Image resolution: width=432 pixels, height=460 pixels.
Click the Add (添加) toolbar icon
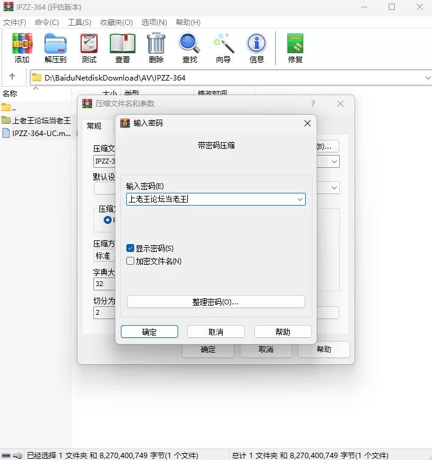click(22, 48)
